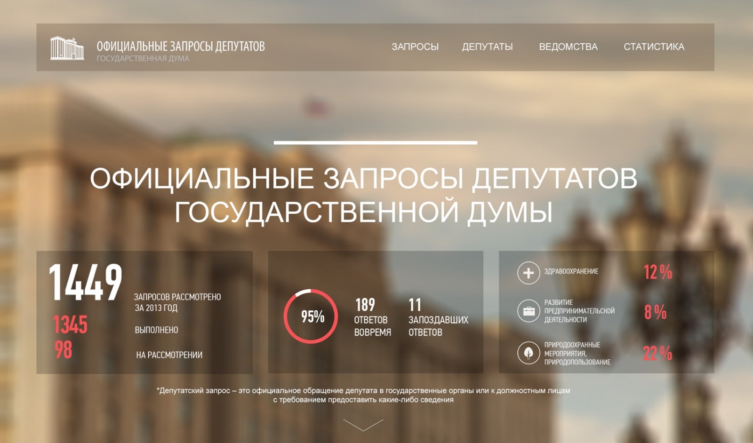Click the down chevron arrow under the footnote
Screen dimensions: 753x443
click(363, 425)
